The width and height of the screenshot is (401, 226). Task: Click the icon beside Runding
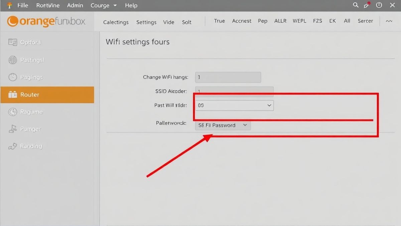pos(13,146)
